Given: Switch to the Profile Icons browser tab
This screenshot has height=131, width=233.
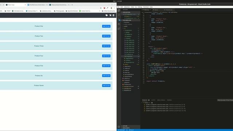Looking at the screenshot, I should (37, 5).
